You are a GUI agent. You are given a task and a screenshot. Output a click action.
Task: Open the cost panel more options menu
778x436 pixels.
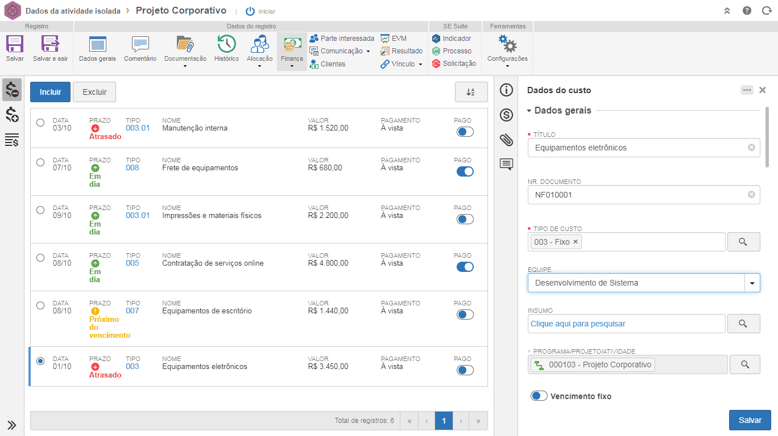pyautogui.click(x=747, y=90)
